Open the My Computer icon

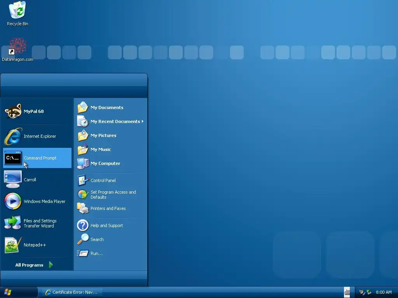[x=83, y=163]
